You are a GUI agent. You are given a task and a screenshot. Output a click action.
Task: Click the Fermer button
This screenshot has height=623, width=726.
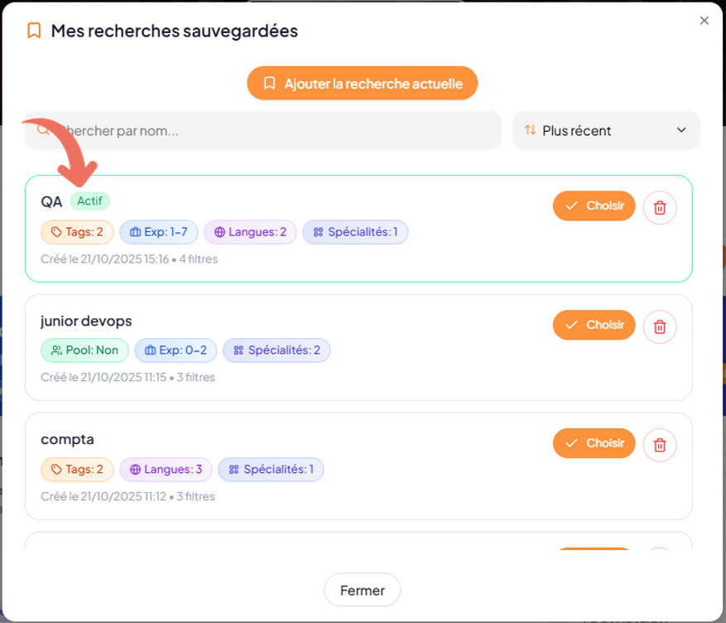click(362, 591)
